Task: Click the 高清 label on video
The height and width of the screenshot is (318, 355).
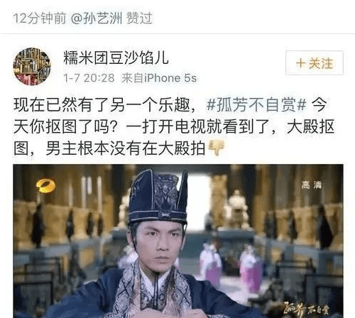Action: [311, 185]
